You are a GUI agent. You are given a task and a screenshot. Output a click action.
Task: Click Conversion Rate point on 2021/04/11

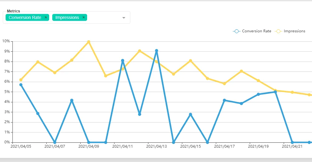click(x=123, y=61)
